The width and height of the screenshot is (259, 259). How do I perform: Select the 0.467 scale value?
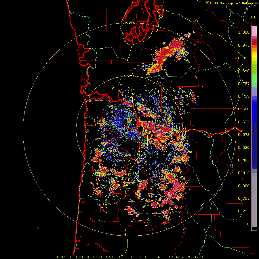pos(244,160)
